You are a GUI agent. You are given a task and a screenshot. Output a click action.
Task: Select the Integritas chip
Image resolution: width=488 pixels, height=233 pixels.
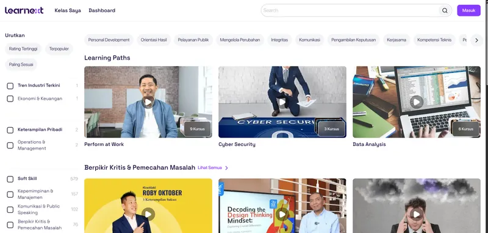click(279, 40)
